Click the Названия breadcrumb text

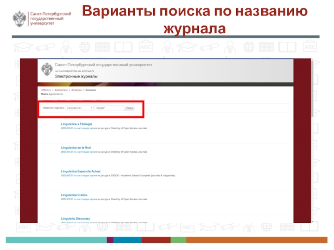(91, 90)
